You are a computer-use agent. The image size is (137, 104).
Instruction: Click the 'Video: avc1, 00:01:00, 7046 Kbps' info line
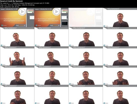click(17, 5)
